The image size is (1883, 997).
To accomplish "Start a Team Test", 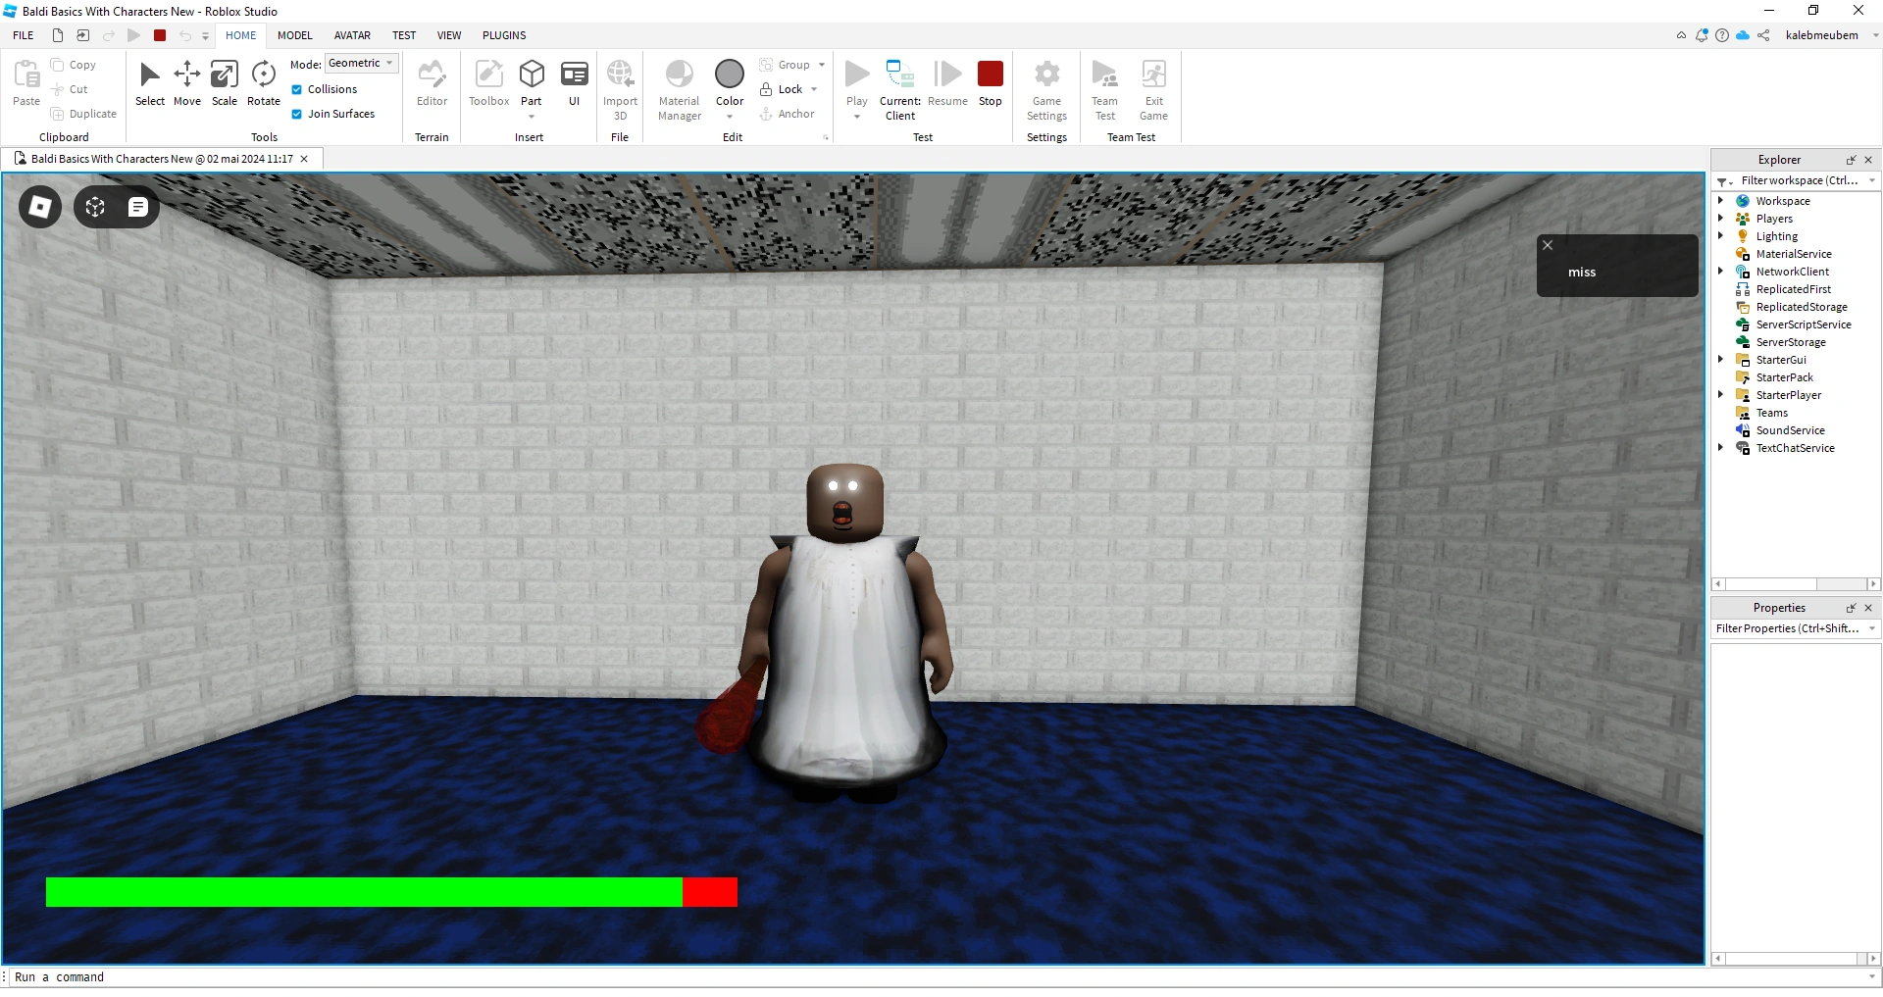I will coord(1105,89).
